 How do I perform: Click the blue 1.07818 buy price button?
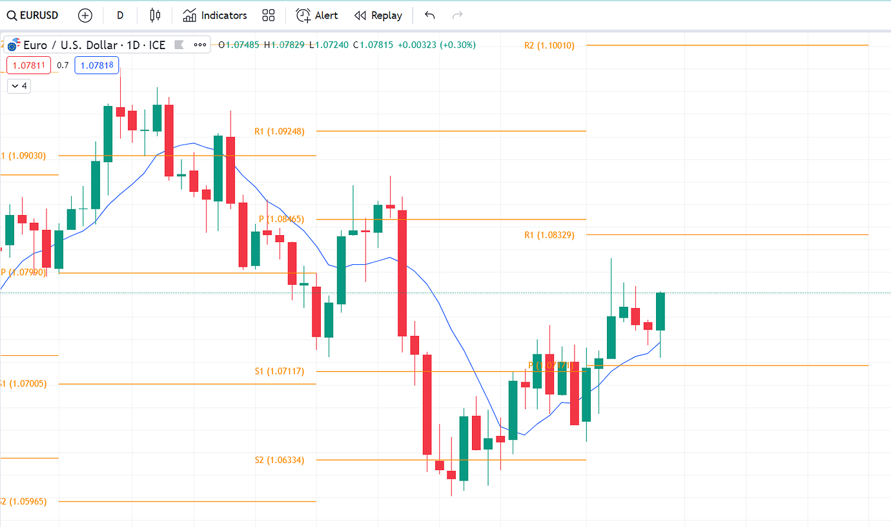[96, 65]
